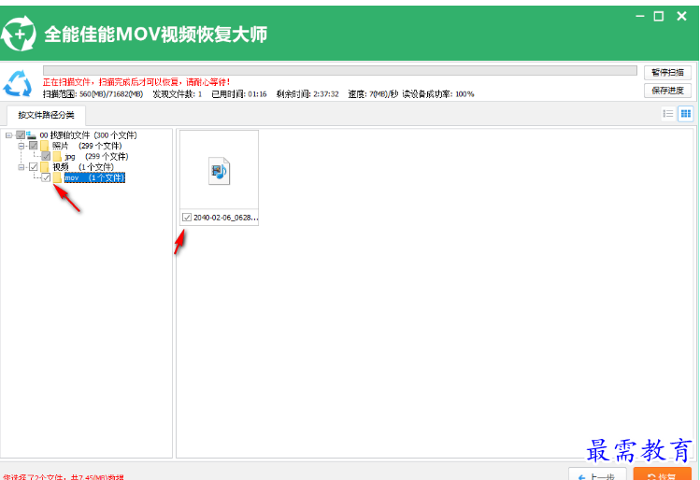Open the 按文件路径分类 tab
This screenshot has height=480, width=700.
46,115
